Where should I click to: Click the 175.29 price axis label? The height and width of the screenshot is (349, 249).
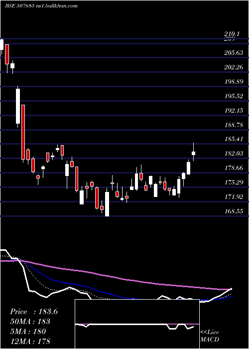(x=234, y=182)
